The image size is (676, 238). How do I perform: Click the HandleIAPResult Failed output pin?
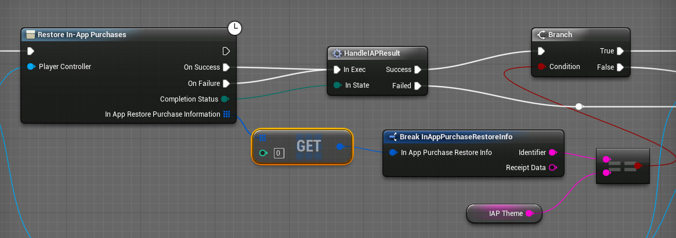coord(417,86)
